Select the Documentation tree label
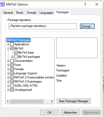 point(24,61)
